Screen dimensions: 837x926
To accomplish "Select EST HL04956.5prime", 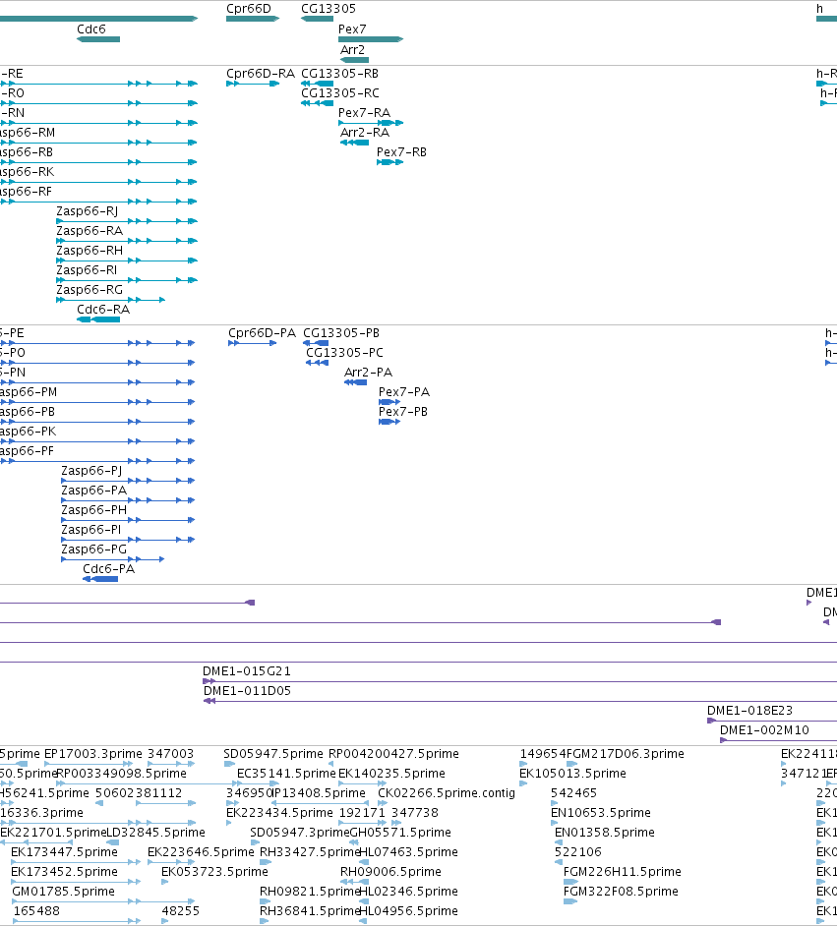I will 409,910.
